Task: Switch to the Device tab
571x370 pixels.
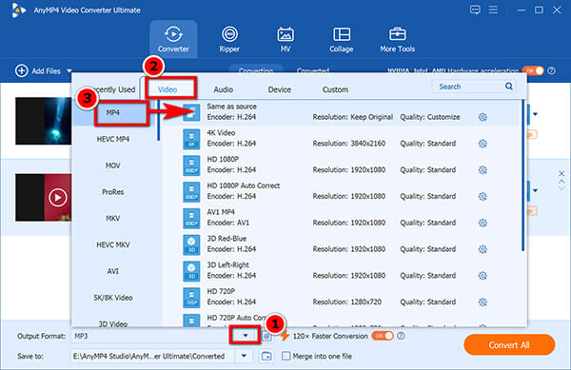Action: click(279, 89)
